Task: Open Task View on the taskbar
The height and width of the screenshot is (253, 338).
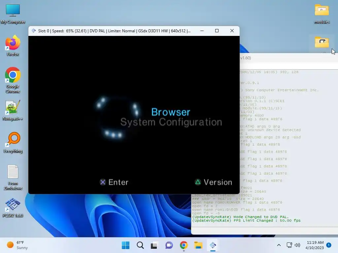Action: pyautogui.click(x=154, y=245)
